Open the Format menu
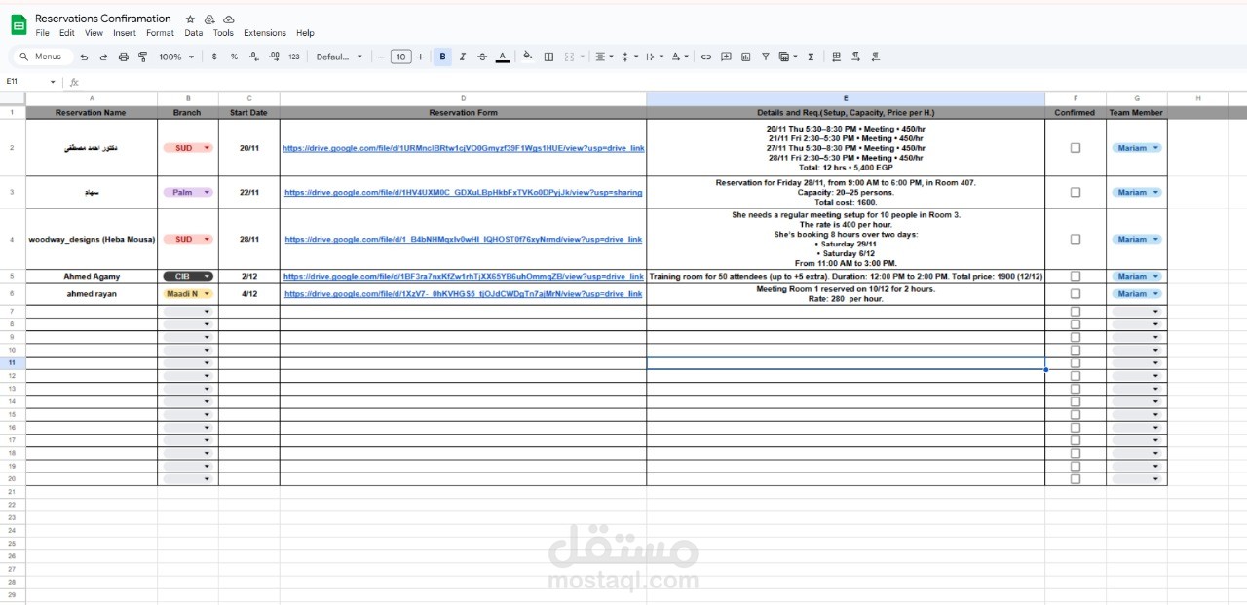This screenshot has height=605, width=1247. click(160, 33)
